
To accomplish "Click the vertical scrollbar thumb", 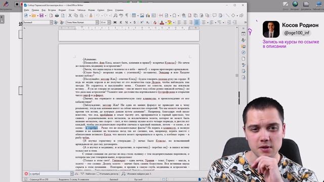I will click(237, 75).
